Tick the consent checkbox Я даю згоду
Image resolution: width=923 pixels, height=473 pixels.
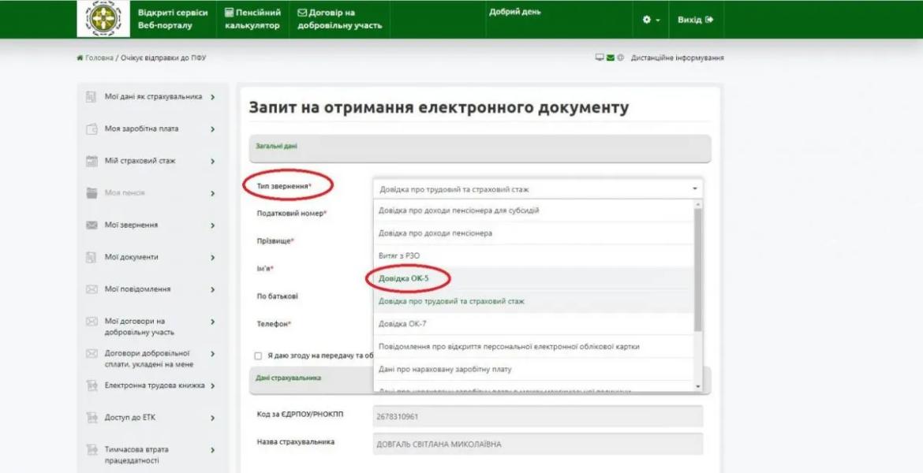tap(258, 356)
